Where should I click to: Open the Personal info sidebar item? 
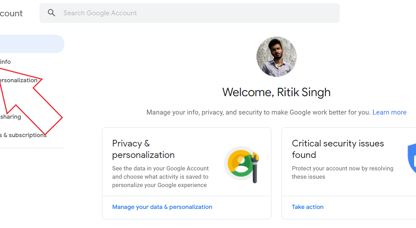point(6,62)
